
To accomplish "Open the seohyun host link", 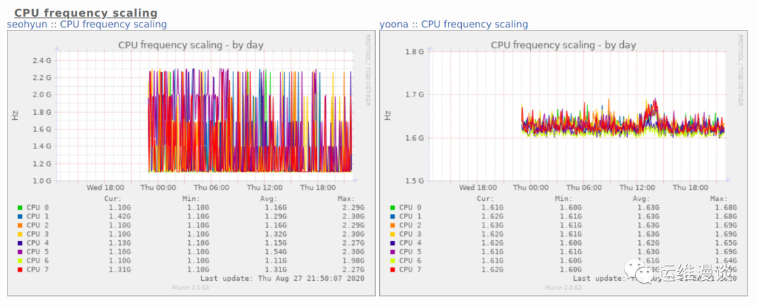I will point(27,24).
